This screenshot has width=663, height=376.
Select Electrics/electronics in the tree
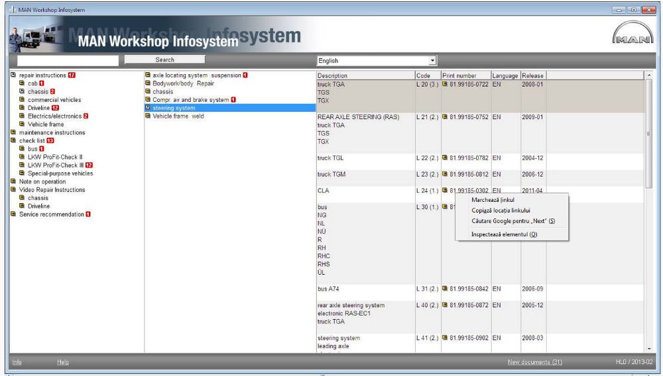[x=54, y=116]
